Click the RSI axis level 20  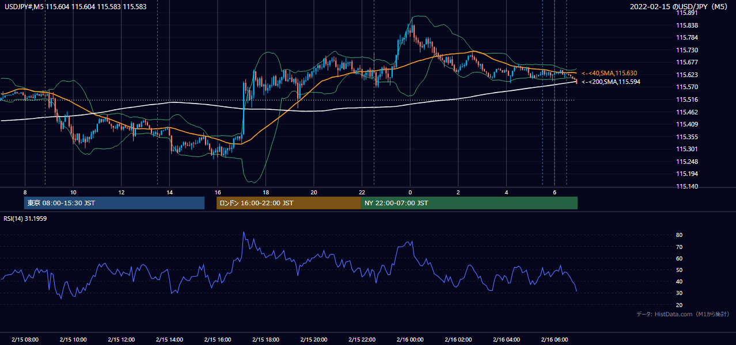coord(680,305)
